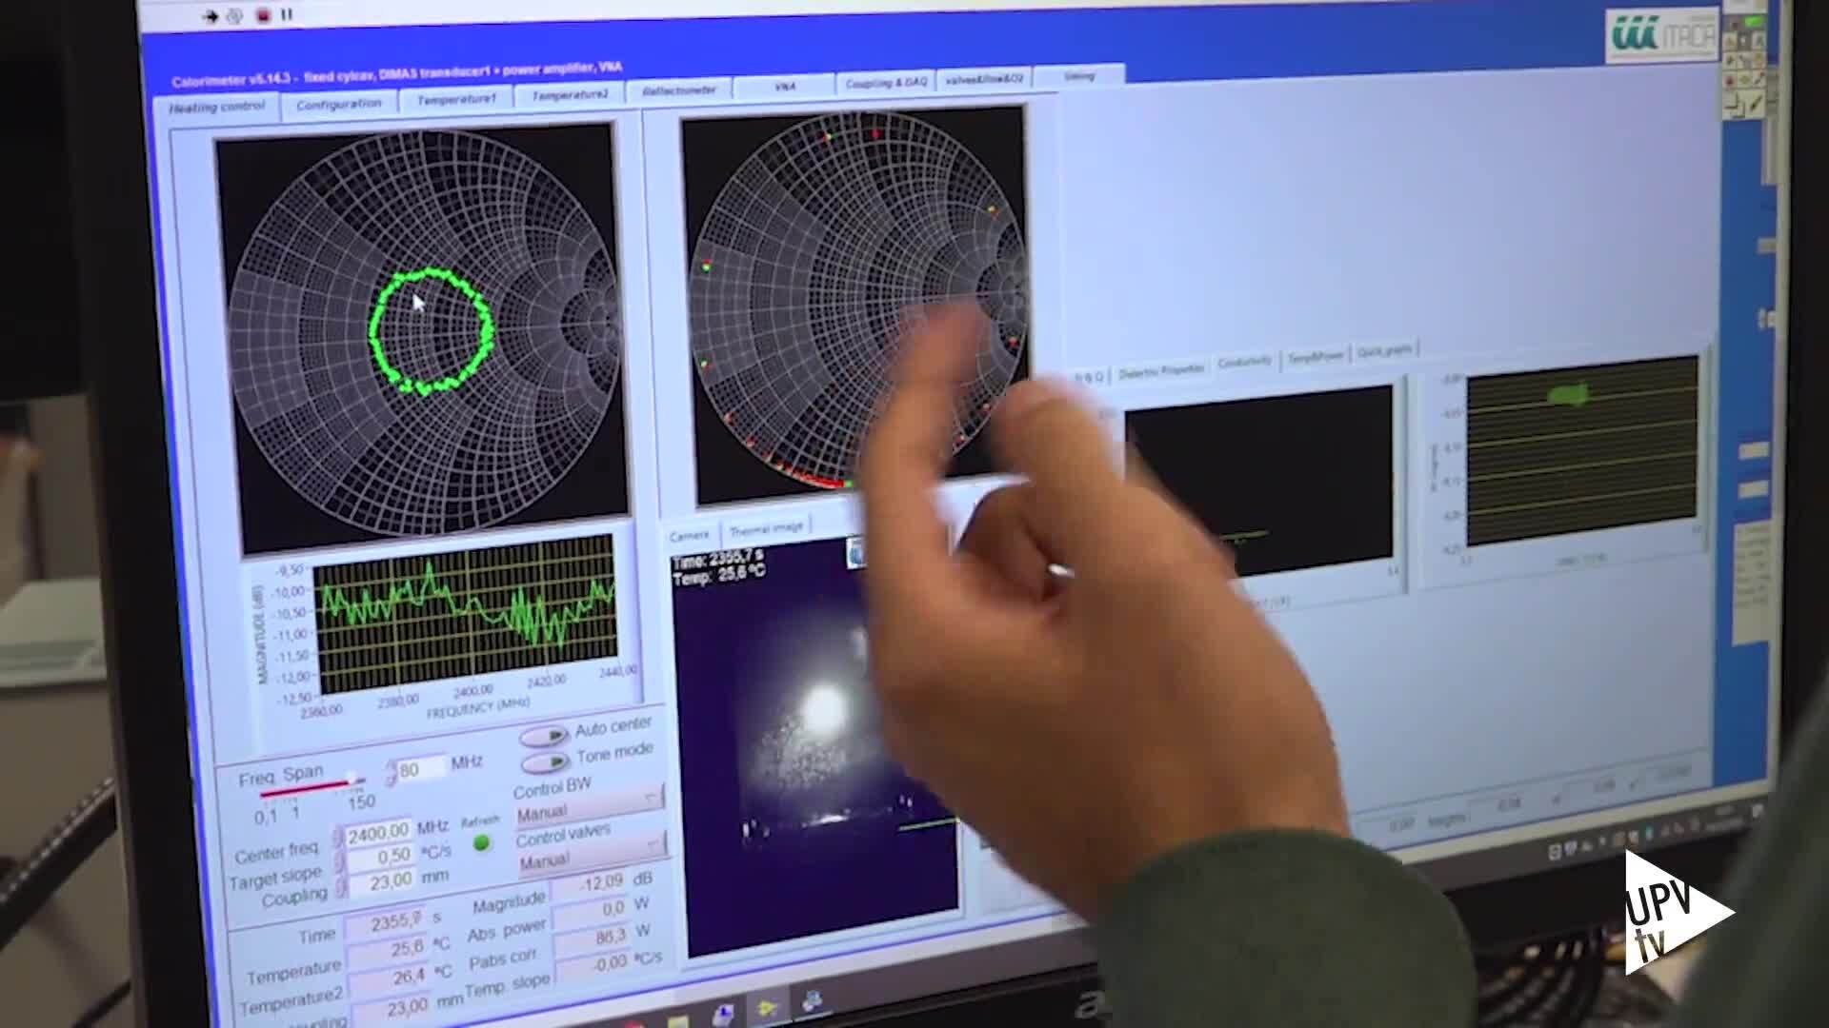Viewport: 1829px width, 1028px height.
Task: Click the run continuously toolbar icon
Action: click(x=234, y=16)
